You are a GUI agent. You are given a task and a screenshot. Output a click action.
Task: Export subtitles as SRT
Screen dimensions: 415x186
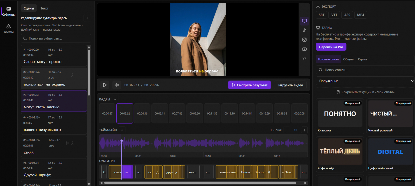tap(321, 15)
